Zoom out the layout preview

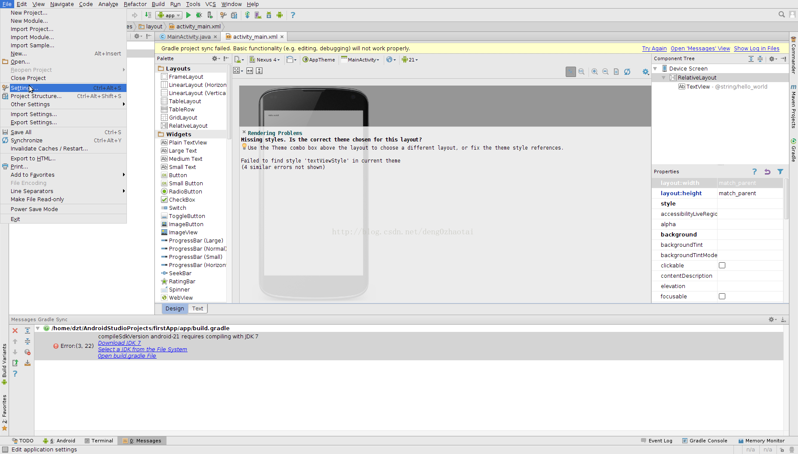pos(605,72)
